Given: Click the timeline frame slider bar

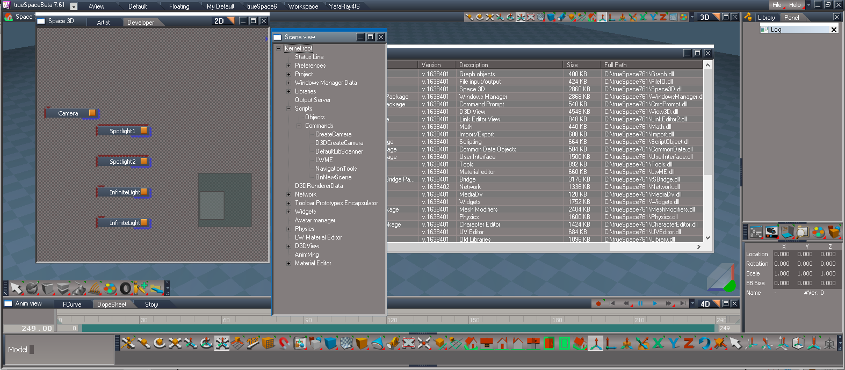Looking at the screenshot, I should click(398, 328).
